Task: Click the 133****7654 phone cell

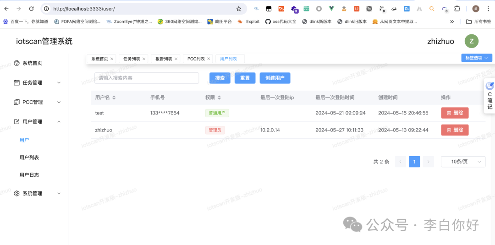Action: point(165,113)
